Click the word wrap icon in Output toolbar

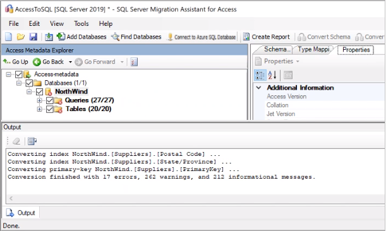(x=32, y=141)
